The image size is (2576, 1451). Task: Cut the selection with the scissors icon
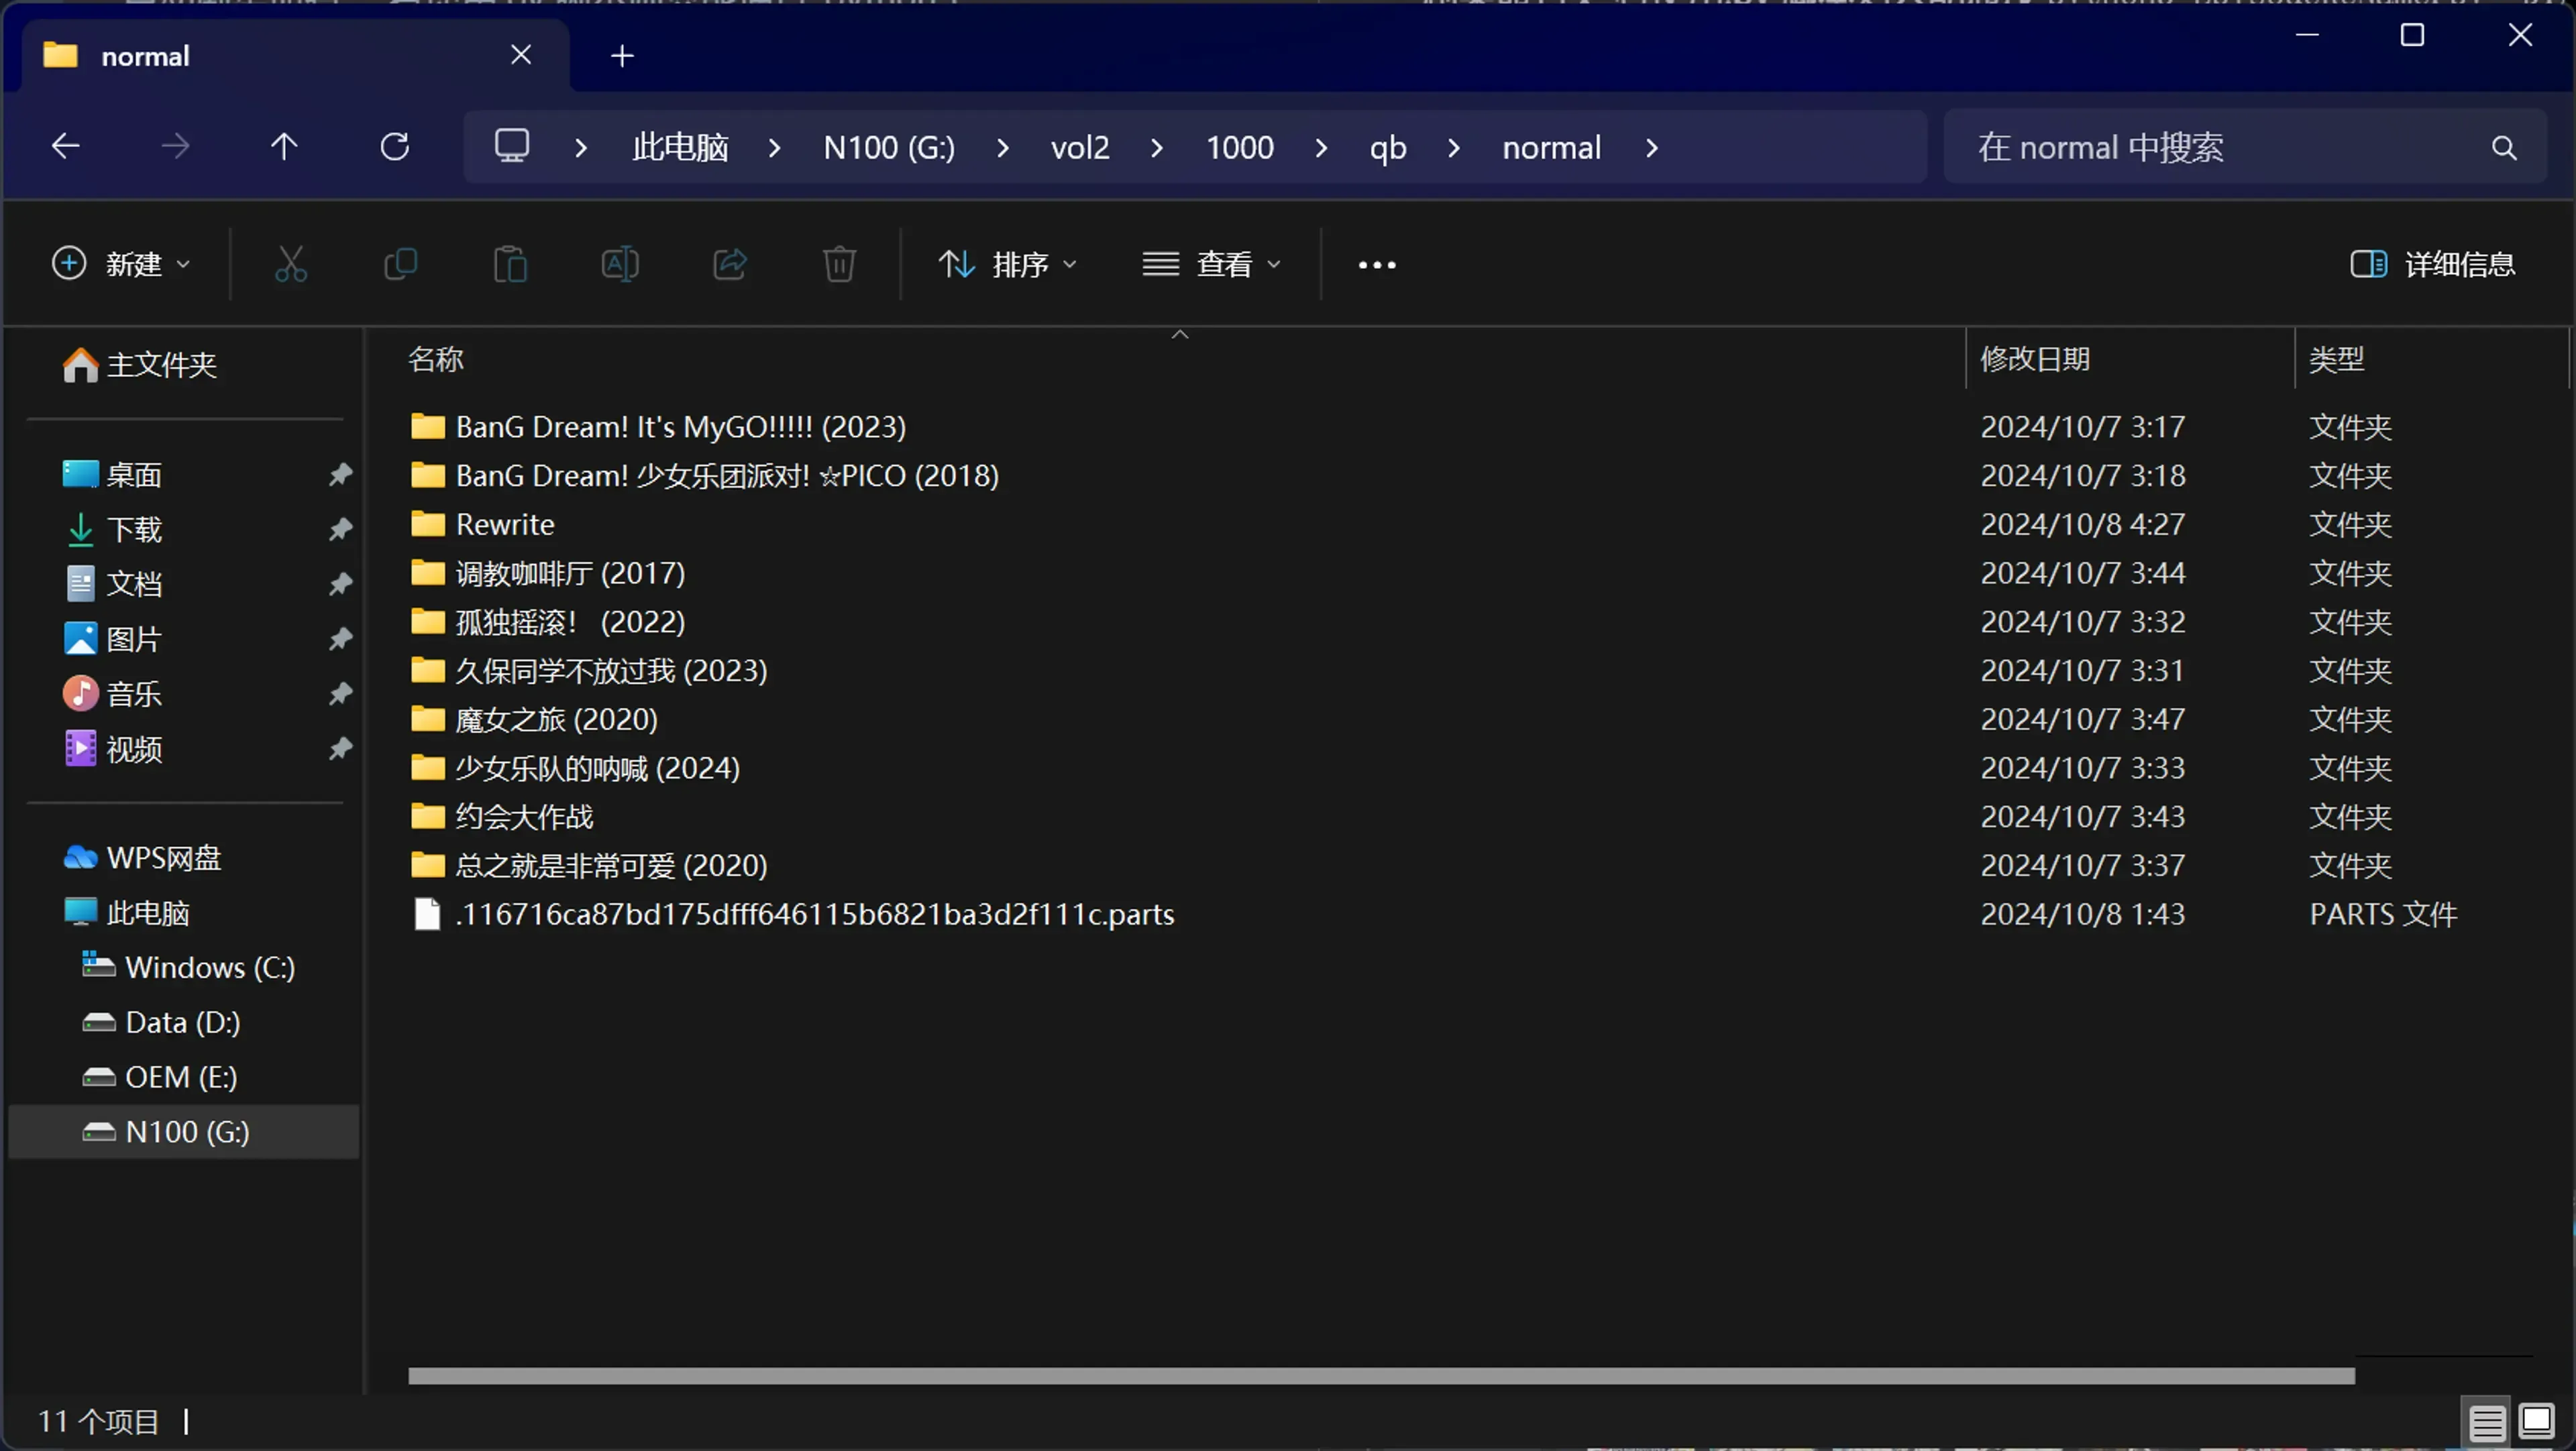[291, 263]
